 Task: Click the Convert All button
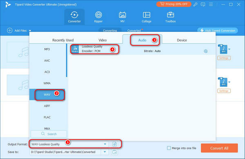click(219, 148)
